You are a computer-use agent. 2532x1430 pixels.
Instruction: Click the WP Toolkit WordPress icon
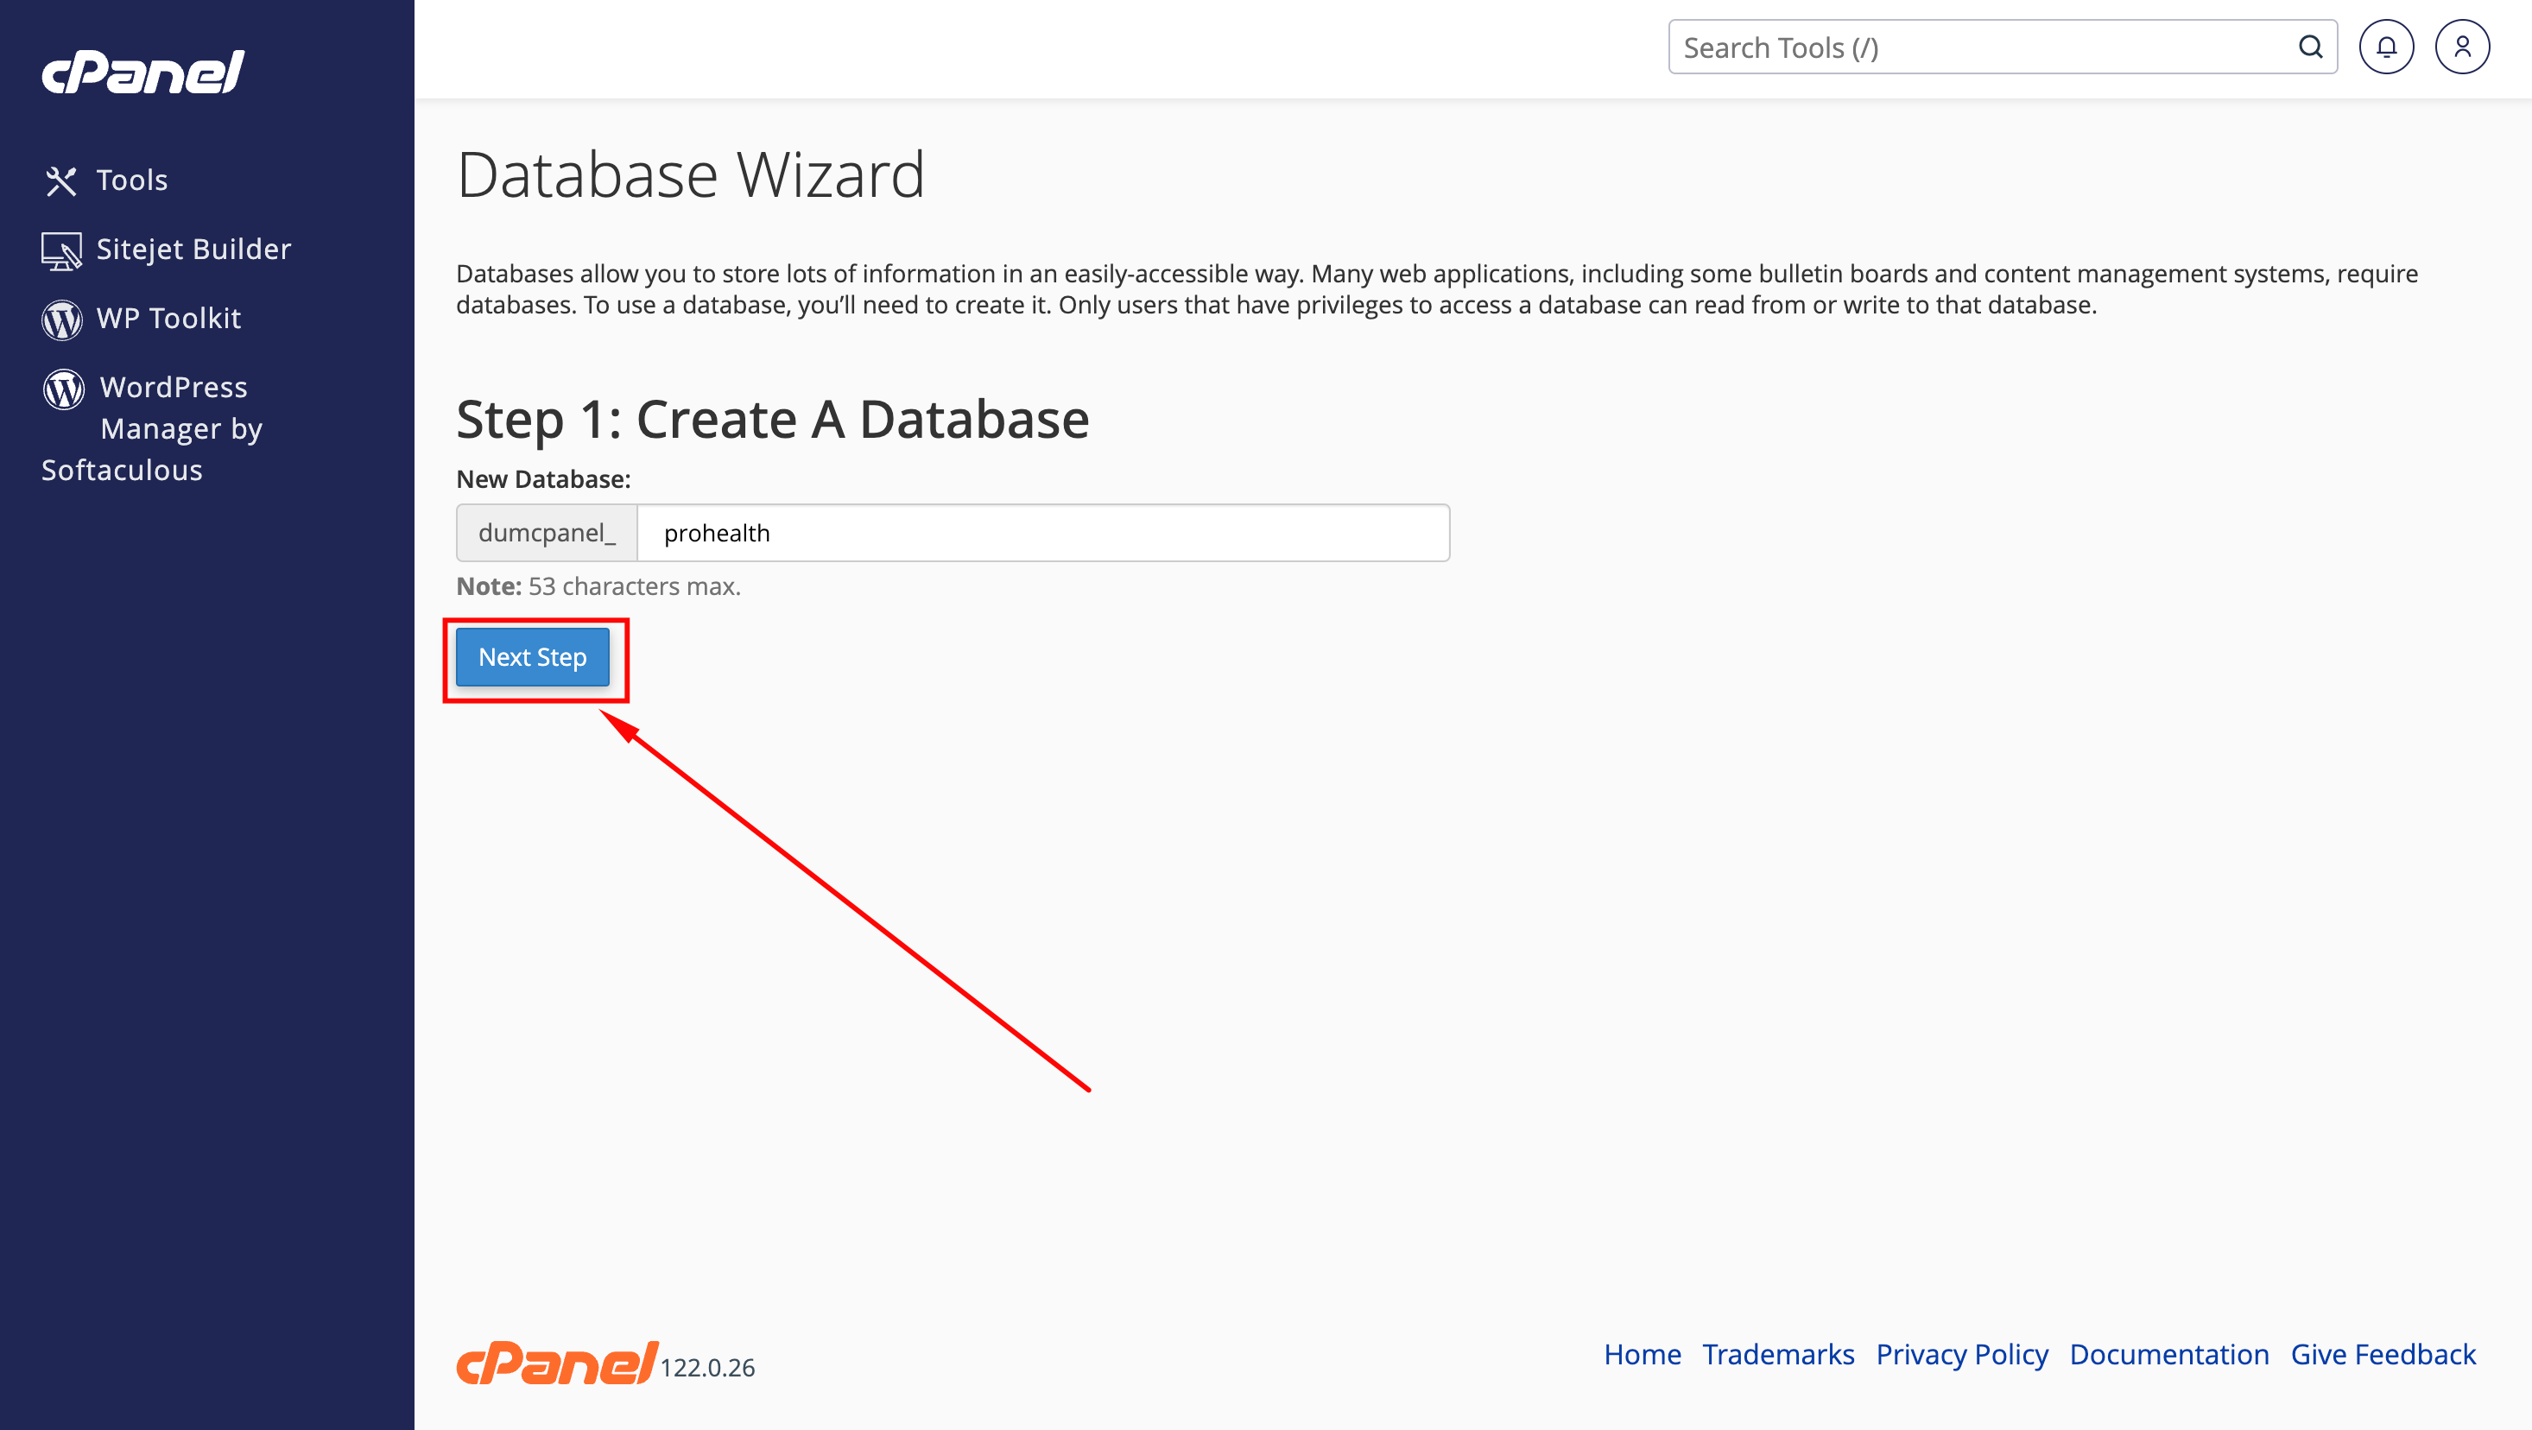62,320
